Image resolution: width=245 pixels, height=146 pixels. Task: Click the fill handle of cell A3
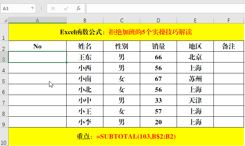pos(66,62)
